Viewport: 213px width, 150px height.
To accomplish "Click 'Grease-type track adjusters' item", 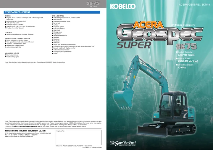I will coord(14,45).
